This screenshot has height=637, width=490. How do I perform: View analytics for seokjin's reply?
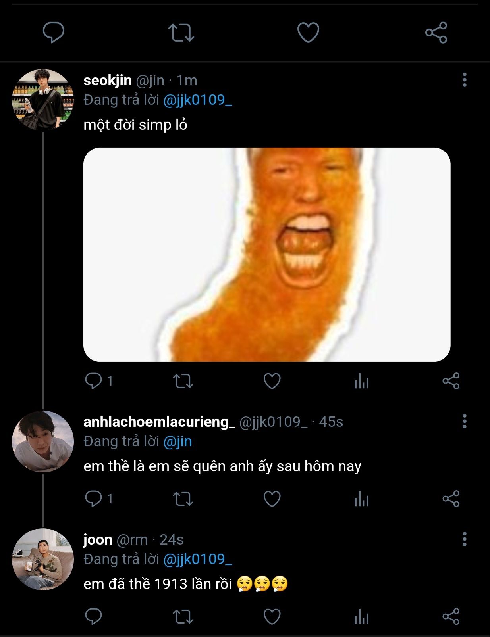pos(361,381)
